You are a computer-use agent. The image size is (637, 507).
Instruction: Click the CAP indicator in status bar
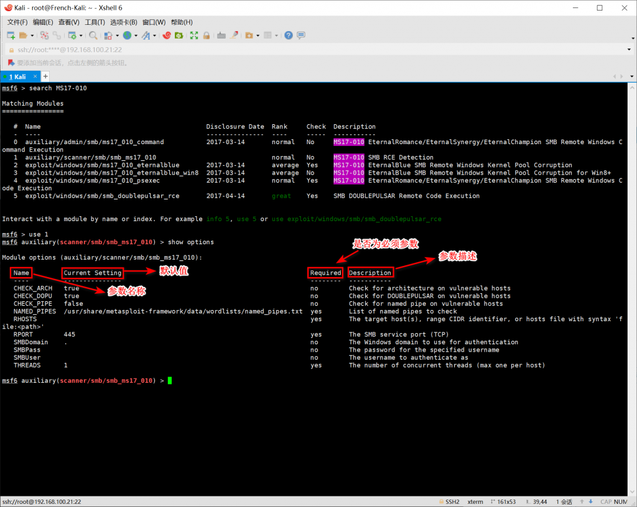point(606,502)
